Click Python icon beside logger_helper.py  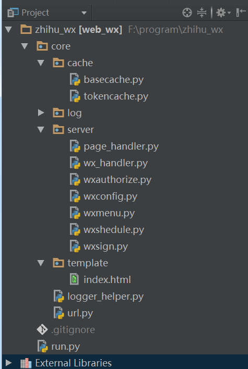58,297
